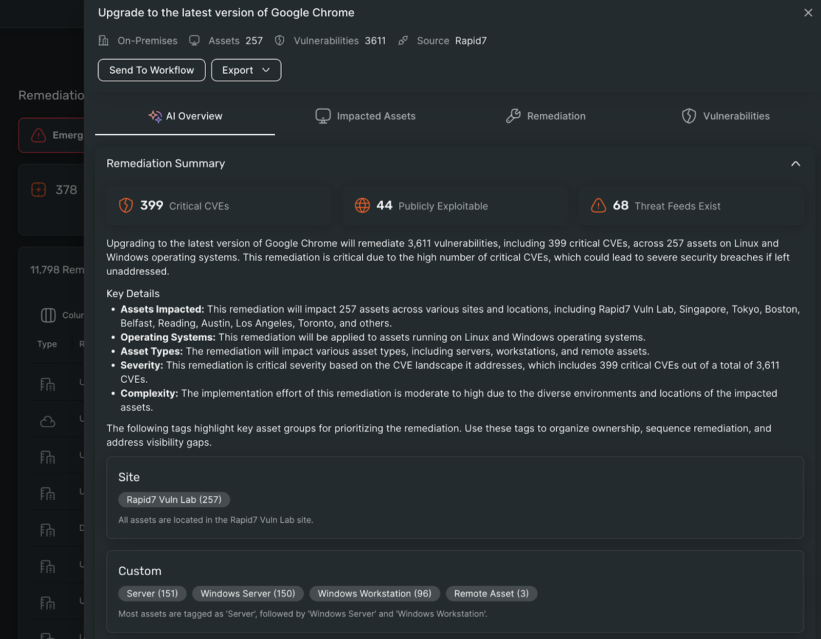Click the Assets monitor icon in the header
The height and width of the screenshot is (639, 821).
click(194, 40)
